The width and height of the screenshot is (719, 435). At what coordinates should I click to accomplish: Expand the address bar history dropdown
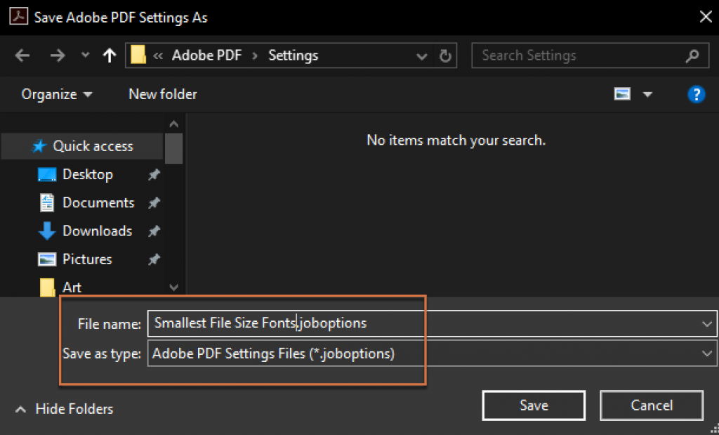421,56
